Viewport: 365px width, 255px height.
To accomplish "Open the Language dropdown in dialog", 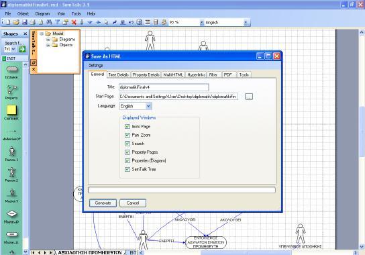I will point(148,106).
